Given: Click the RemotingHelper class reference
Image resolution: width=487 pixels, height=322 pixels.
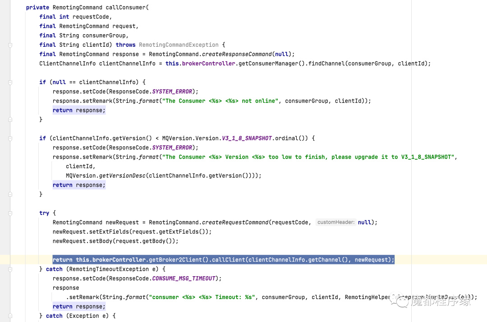Looking at the screenshot, I should 368,297.
